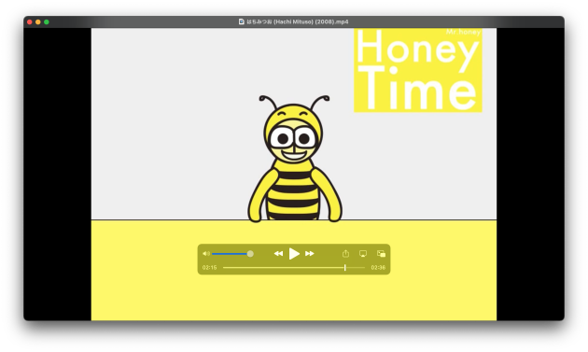Click the Hachi Mituso .mp4 window title
The height and width of the screenshot is (352, 588).
coord(298,21)
